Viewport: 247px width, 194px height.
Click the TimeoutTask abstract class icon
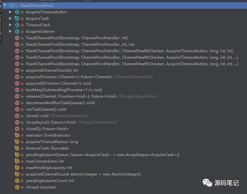(17, 25)
